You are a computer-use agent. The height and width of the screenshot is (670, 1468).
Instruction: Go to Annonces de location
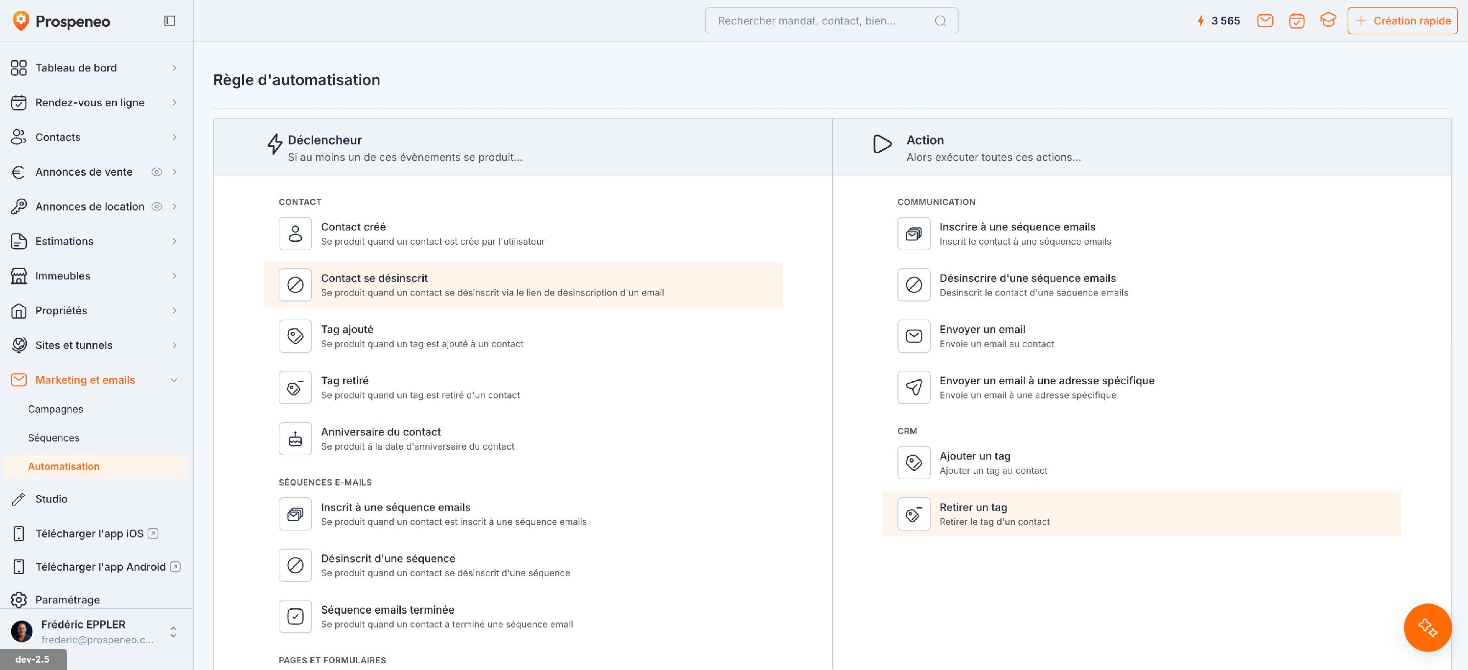coord(90,207)
